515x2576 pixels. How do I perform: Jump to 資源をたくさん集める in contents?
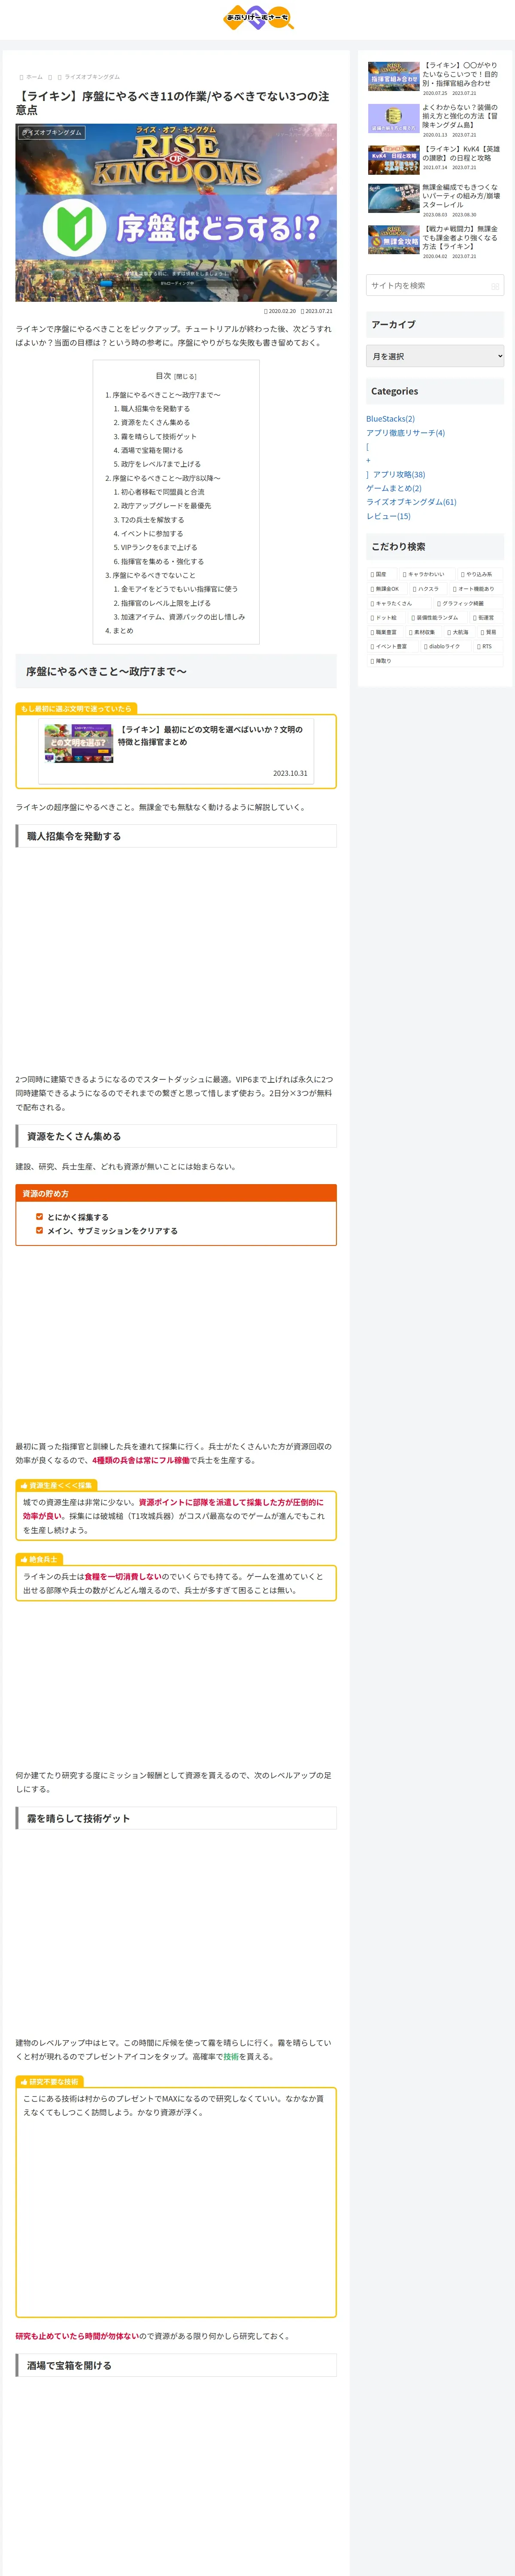point(155,423)
